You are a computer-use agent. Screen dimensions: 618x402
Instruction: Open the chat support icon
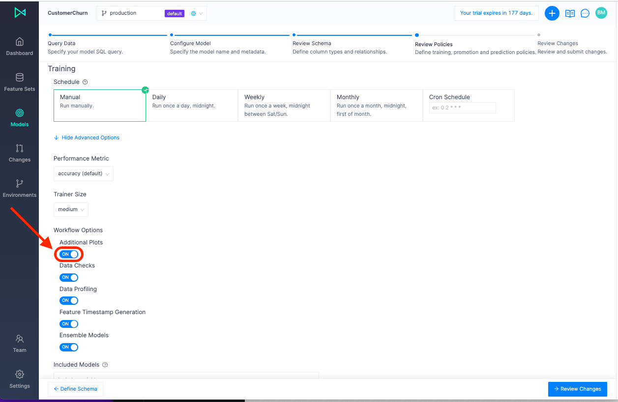coord(585,13)
